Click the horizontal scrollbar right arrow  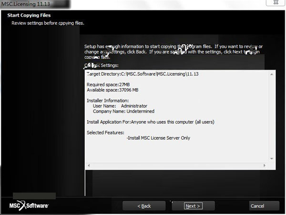click(x=265, y=165)
